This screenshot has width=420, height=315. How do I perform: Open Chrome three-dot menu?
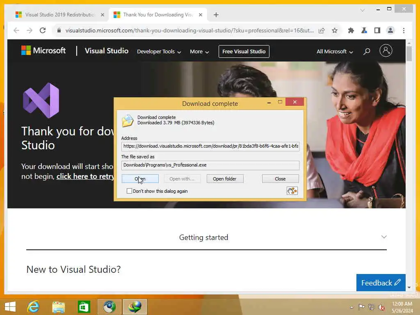click(x=404, y=30)
